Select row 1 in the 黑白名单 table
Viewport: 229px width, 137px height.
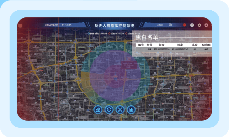(x=174, y=49)
